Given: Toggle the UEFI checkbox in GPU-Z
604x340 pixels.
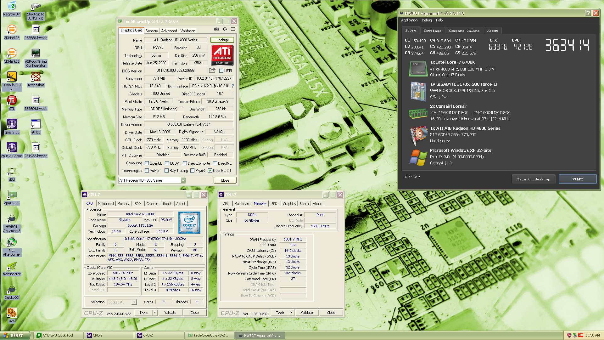Looking at the screenshot, I should click(x=221, y=71).
